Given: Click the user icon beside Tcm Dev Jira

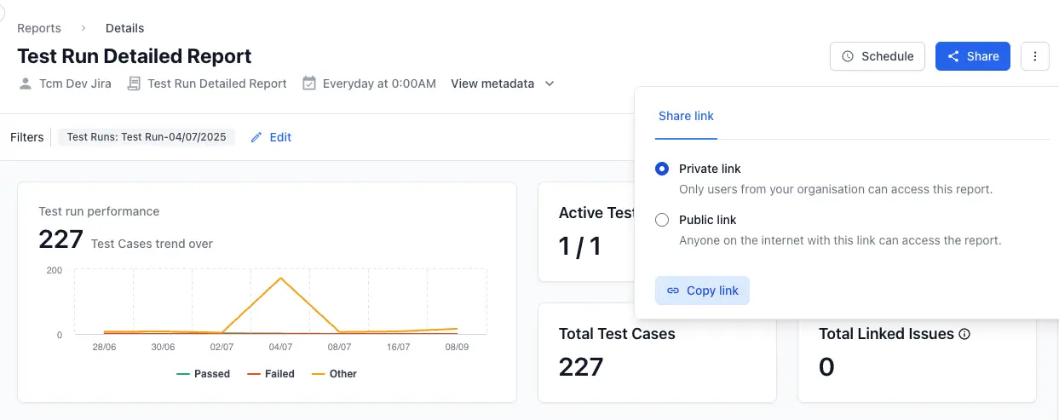Looking at the screenshot, I should coord(26,83).
